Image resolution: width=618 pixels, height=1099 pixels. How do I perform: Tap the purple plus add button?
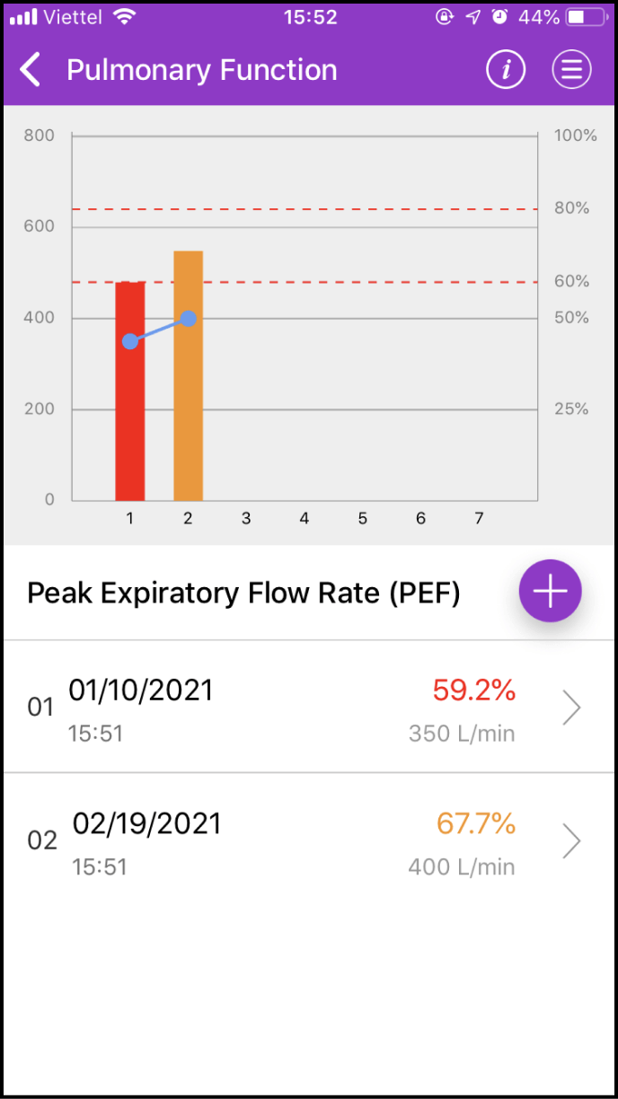coord(551,591)
